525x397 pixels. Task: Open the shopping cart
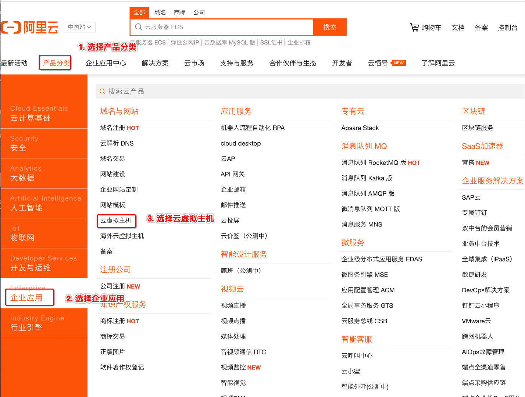click(x=425, y=27)
